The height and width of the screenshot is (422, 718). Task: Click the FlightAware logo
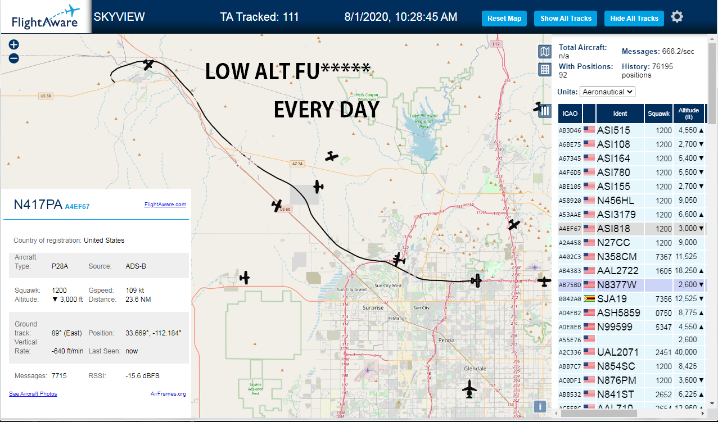pyautogui.click(x=46, y=17)
